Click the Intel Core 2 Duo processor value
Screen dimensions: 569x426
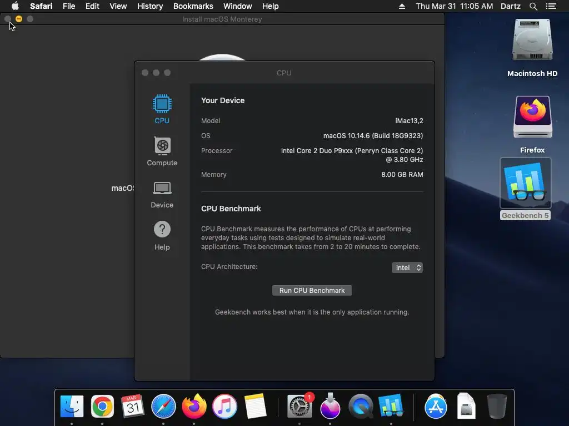tap(352, 155)
